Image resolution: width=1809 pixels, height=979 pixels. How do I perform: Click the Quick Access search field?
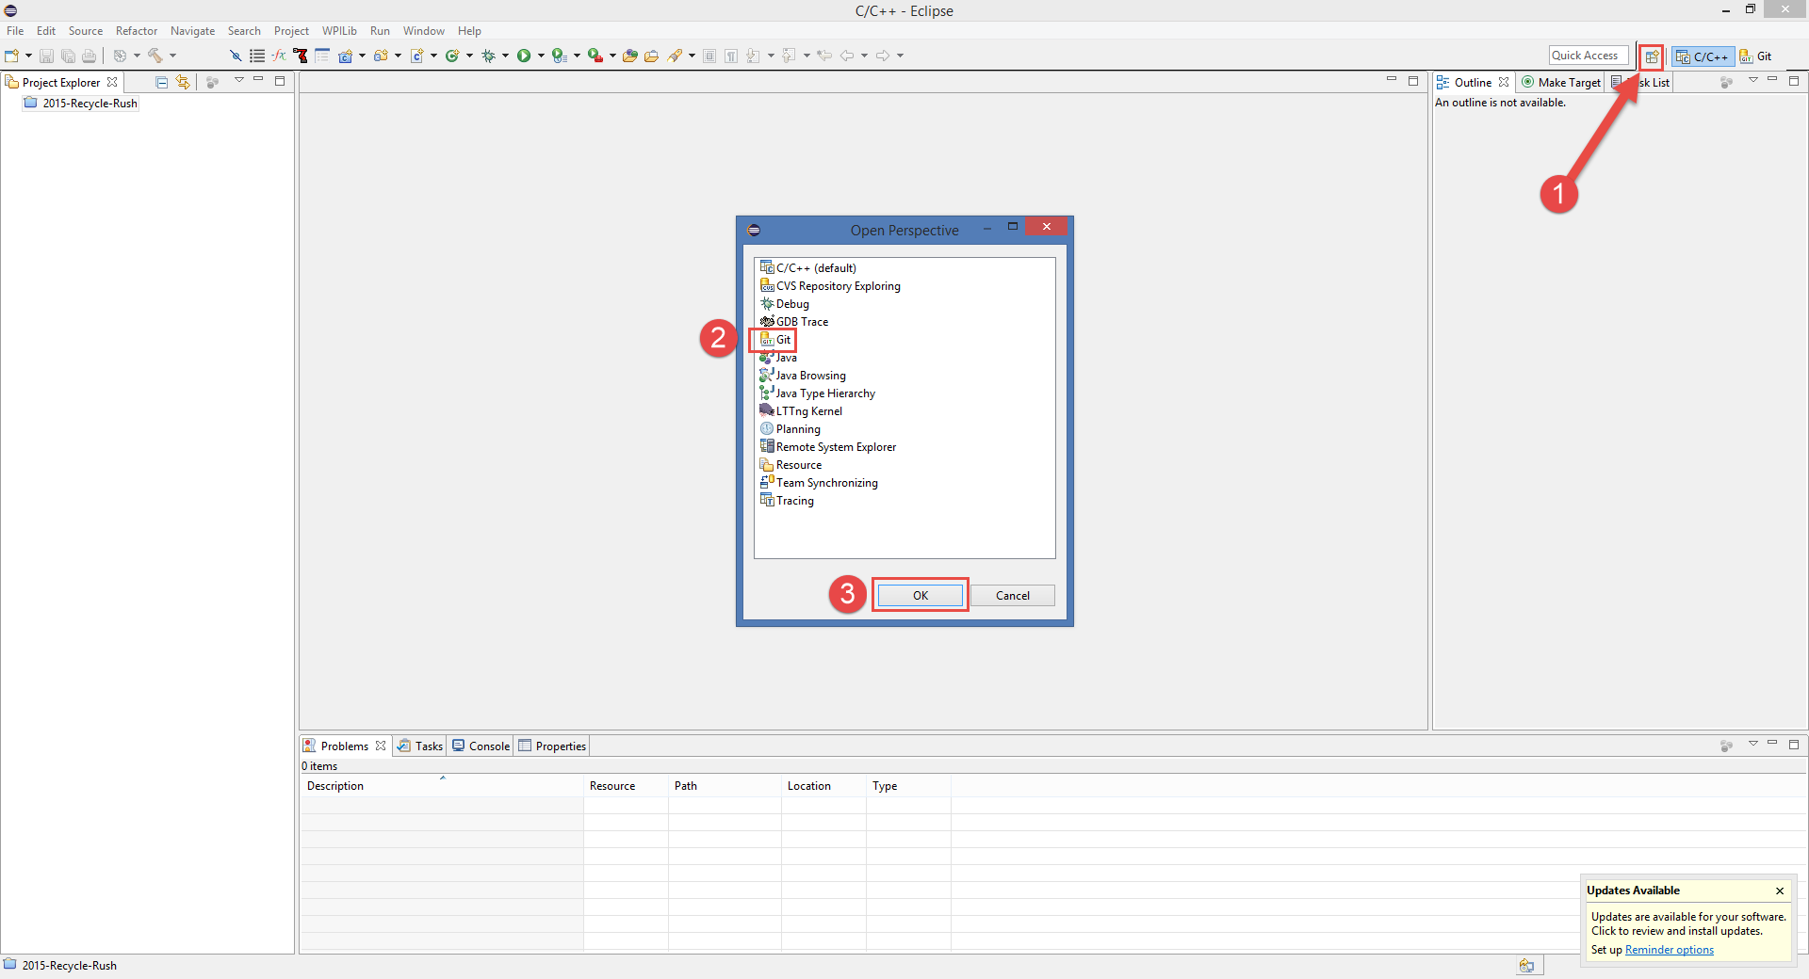pyautogui.click(x=1589, y=56)
